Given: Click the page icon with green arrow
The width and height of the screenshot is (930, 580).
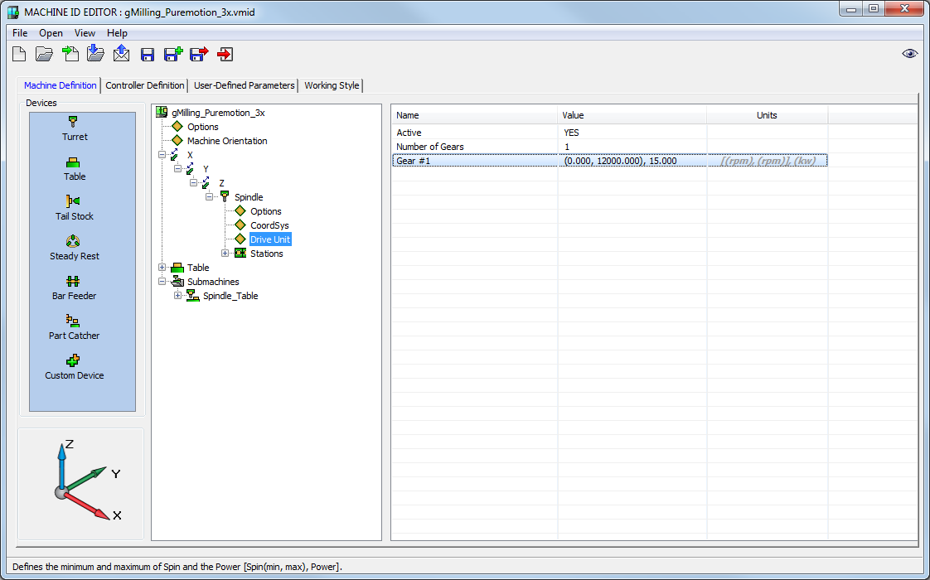Looking at the screenshot, I should pyautogui.click(x=70, y=54).
